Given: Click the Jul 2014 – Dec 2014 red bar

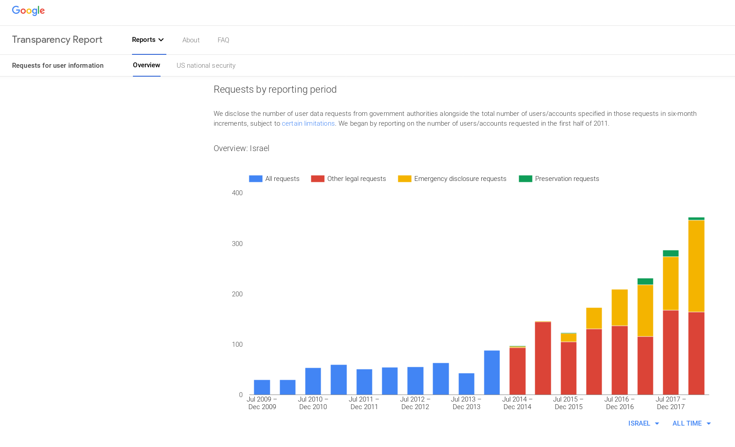Looking at the screenshot, I should pos(517,371).
